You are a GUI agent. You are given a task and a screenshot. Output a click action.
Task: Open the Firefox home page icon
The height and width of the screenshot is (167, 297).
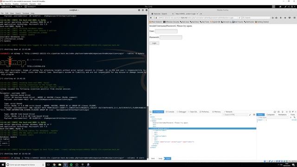pos(285,18)
